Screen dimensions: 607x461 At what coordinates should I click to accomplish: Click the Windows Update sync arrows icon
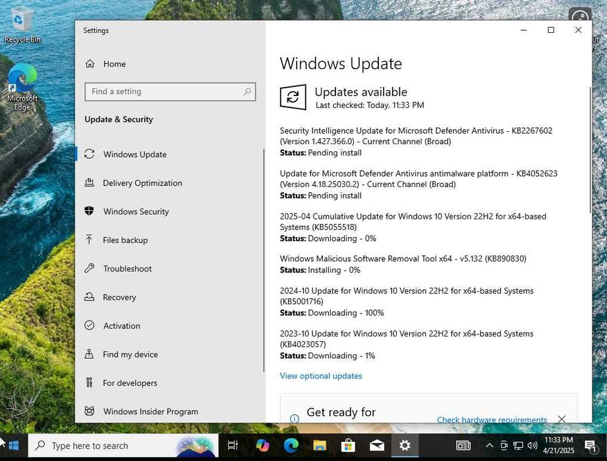[x=90, y=154]
